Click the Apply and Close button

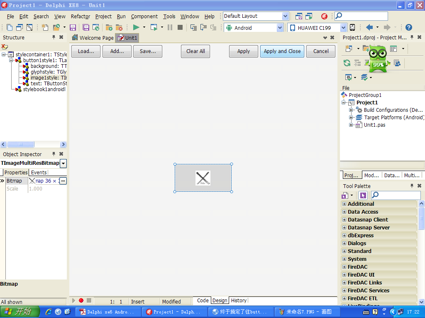coord(282,51)
